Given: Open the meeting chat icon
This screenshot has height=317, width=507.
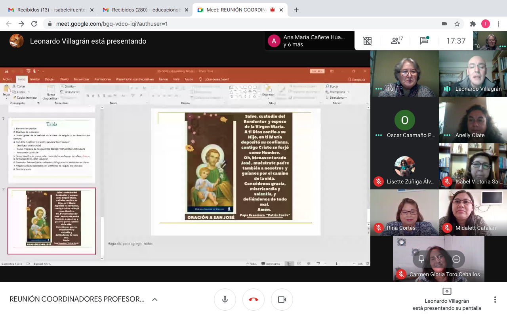Looking at the screenshot, I should click(x=424, y=41).
